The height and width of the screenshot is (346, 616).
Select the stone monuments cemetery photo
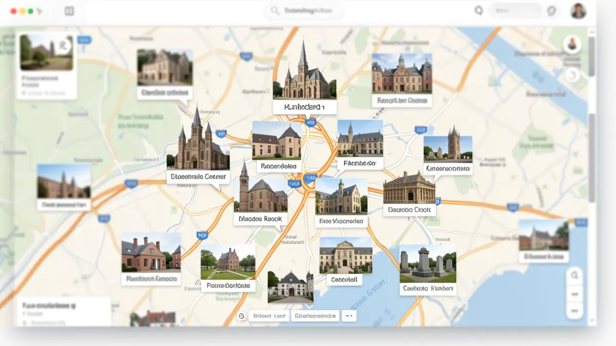pyautogui.click(x=428, y=263)
